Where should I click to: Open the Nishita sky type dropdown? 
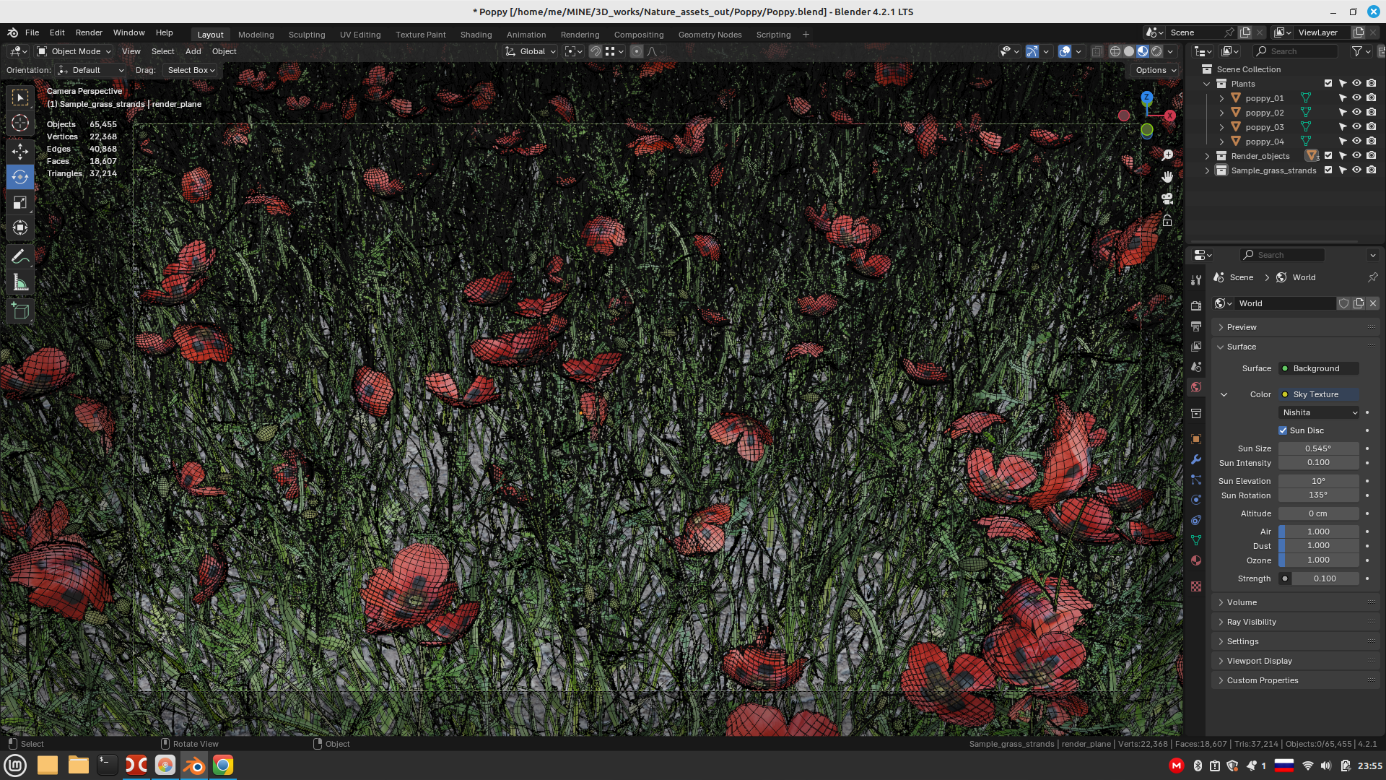[x=1320, y=412]
